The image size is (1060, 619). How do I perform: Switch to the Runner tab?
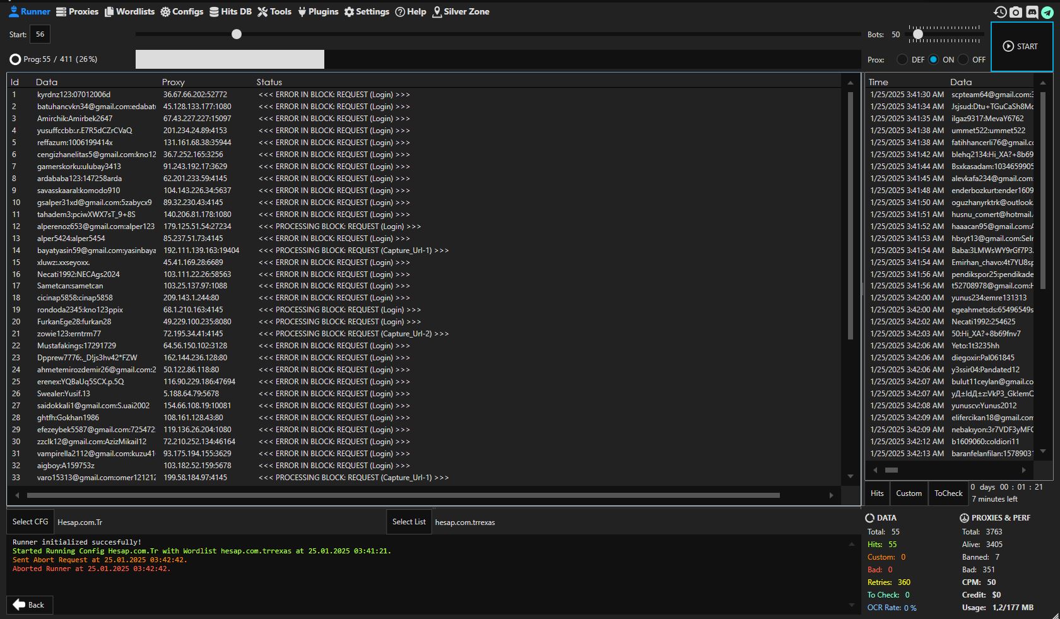pos(29,11)
